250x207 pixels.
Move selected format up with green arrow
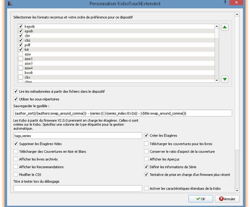pyautogui.click(x=225, y=27)
